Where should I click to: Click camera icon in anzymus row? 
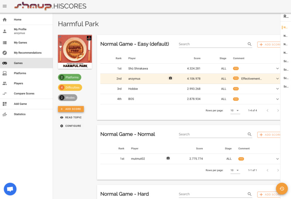point(170,78)
